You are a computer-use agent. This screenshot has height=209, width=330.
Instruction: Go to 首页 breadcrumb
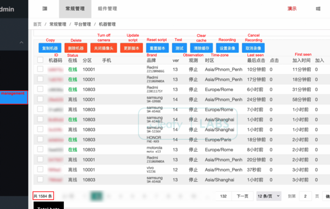pos(37,24)
